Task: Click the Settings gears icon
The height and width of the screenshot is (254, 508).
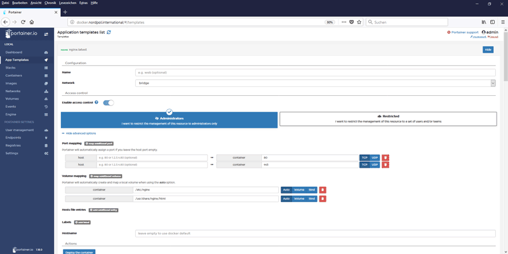Action: [x=46, y=153]
